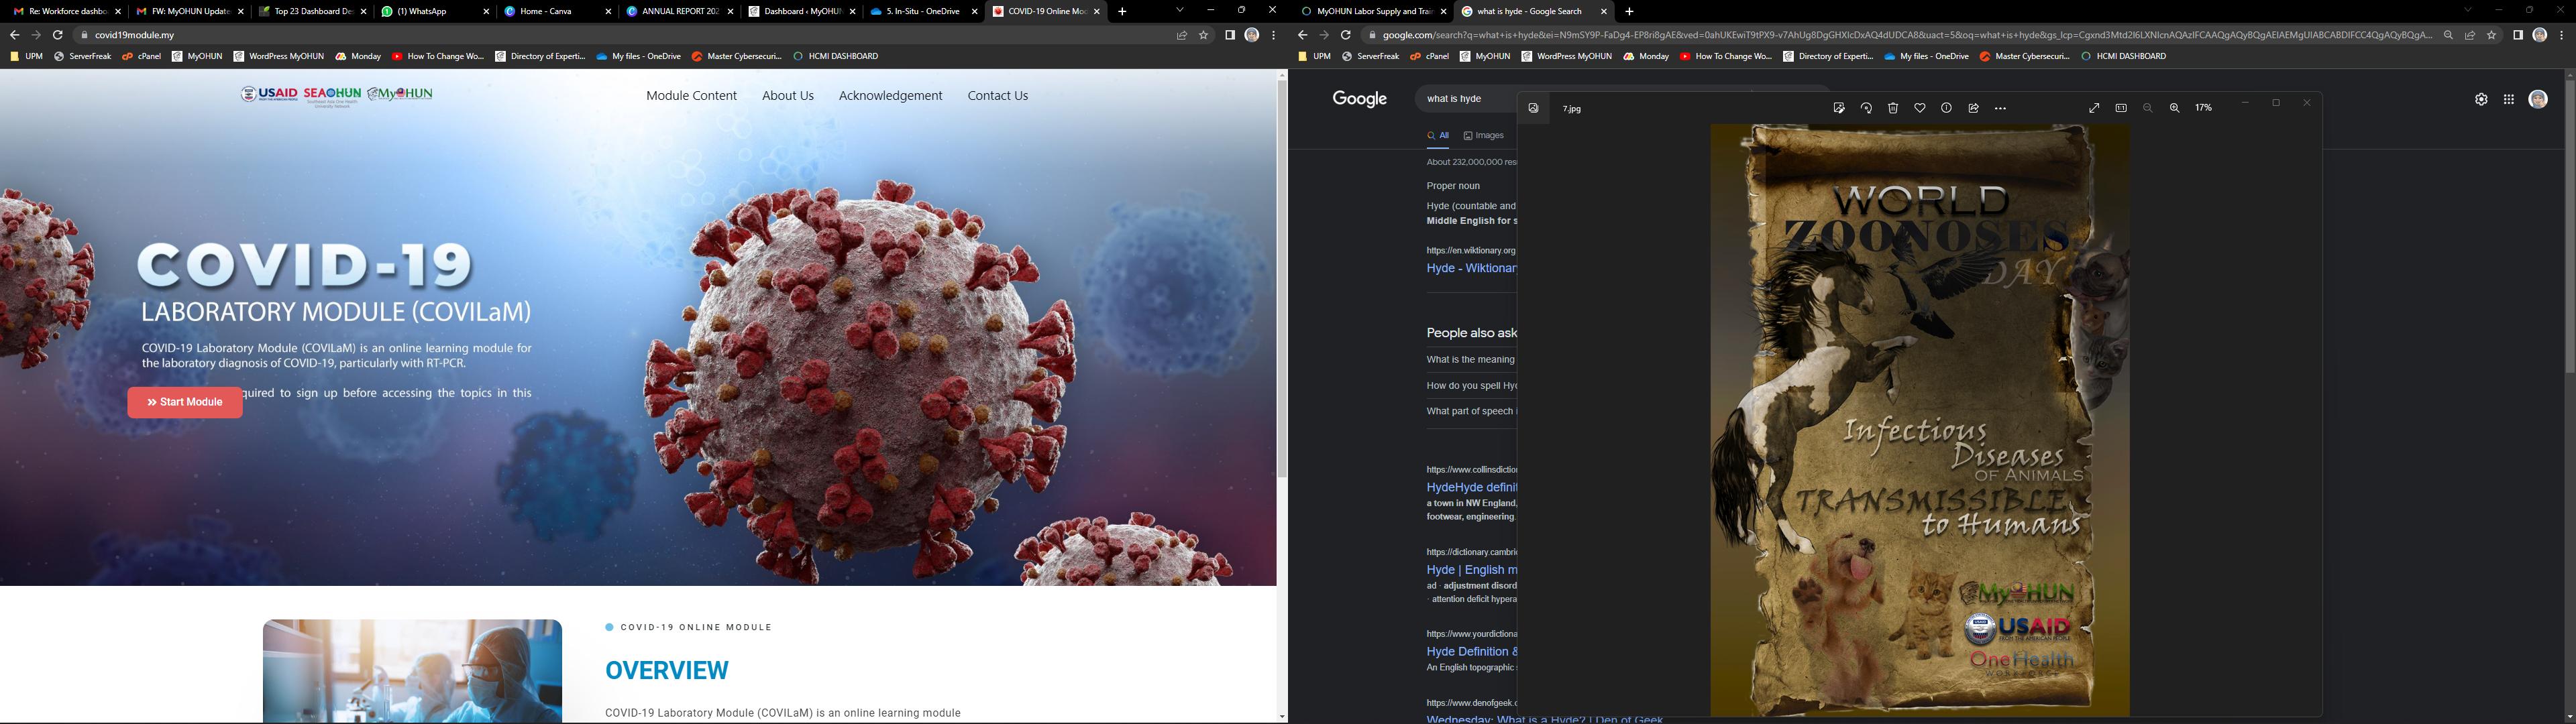
Task: Open the Contact Us link
Action: pyautogui.click(x=997, y=96)
